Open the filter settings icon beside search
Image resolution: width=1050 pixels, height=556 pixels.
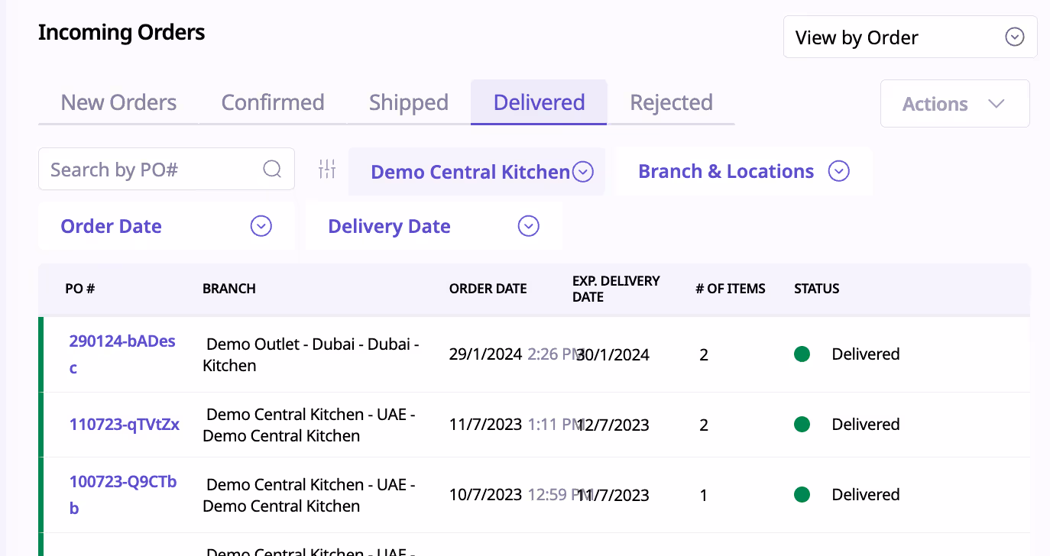coord(327,169)
